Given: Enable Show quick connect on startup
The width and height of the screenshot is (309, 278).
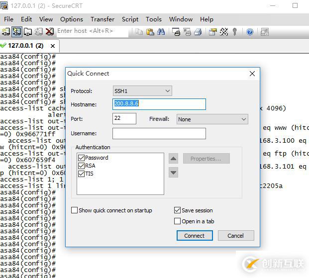Looking at the screenshot, I should point(75,210).
